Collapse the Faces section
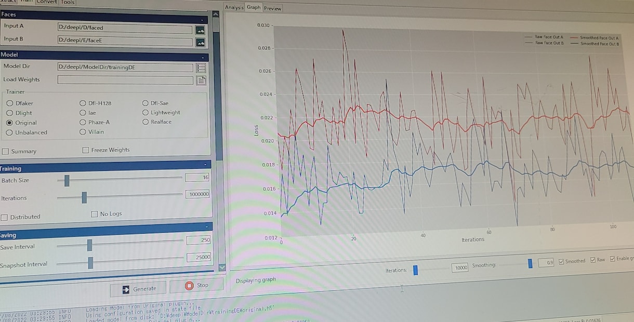634x322 pixels. pyautogui.click(x=201, y=19)
